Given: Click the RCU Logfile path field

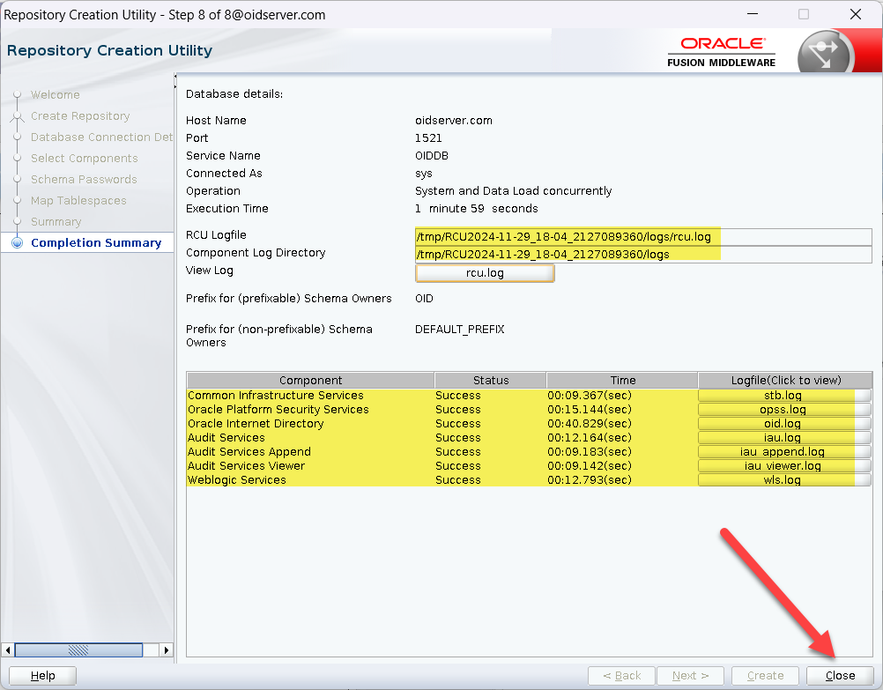Looking at the screenshot, I should pyautogui.click(x=643, y=236).
